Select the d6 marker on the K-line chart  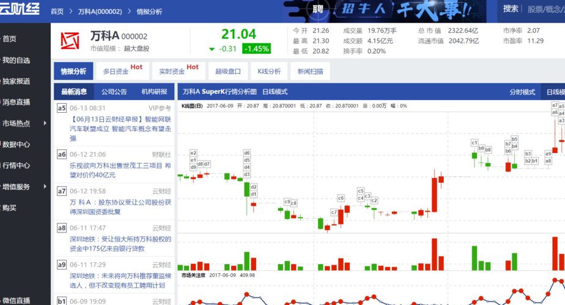247,153
